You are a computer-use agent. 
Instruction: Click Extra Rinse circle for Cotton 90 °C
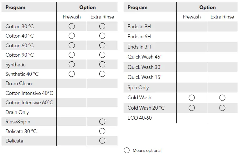[102, 55]
